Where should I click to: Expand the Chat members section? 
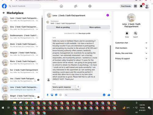click(x=131, y=48)
